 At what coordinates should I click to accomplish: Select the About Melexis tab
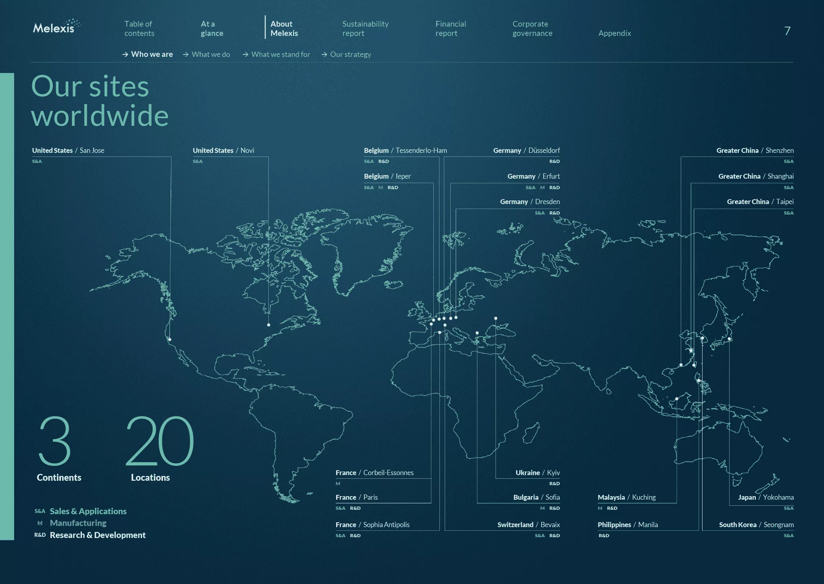coord(284,29)
